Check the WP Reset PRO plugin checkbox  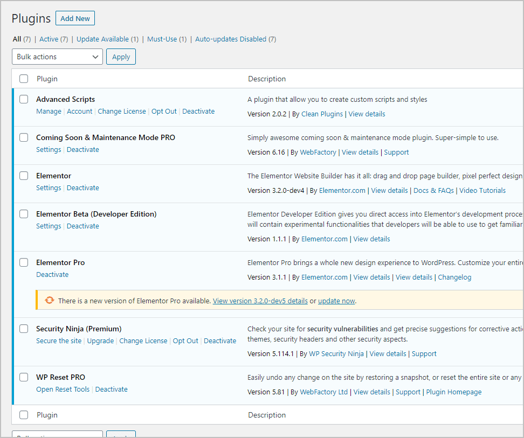point(23,377)
